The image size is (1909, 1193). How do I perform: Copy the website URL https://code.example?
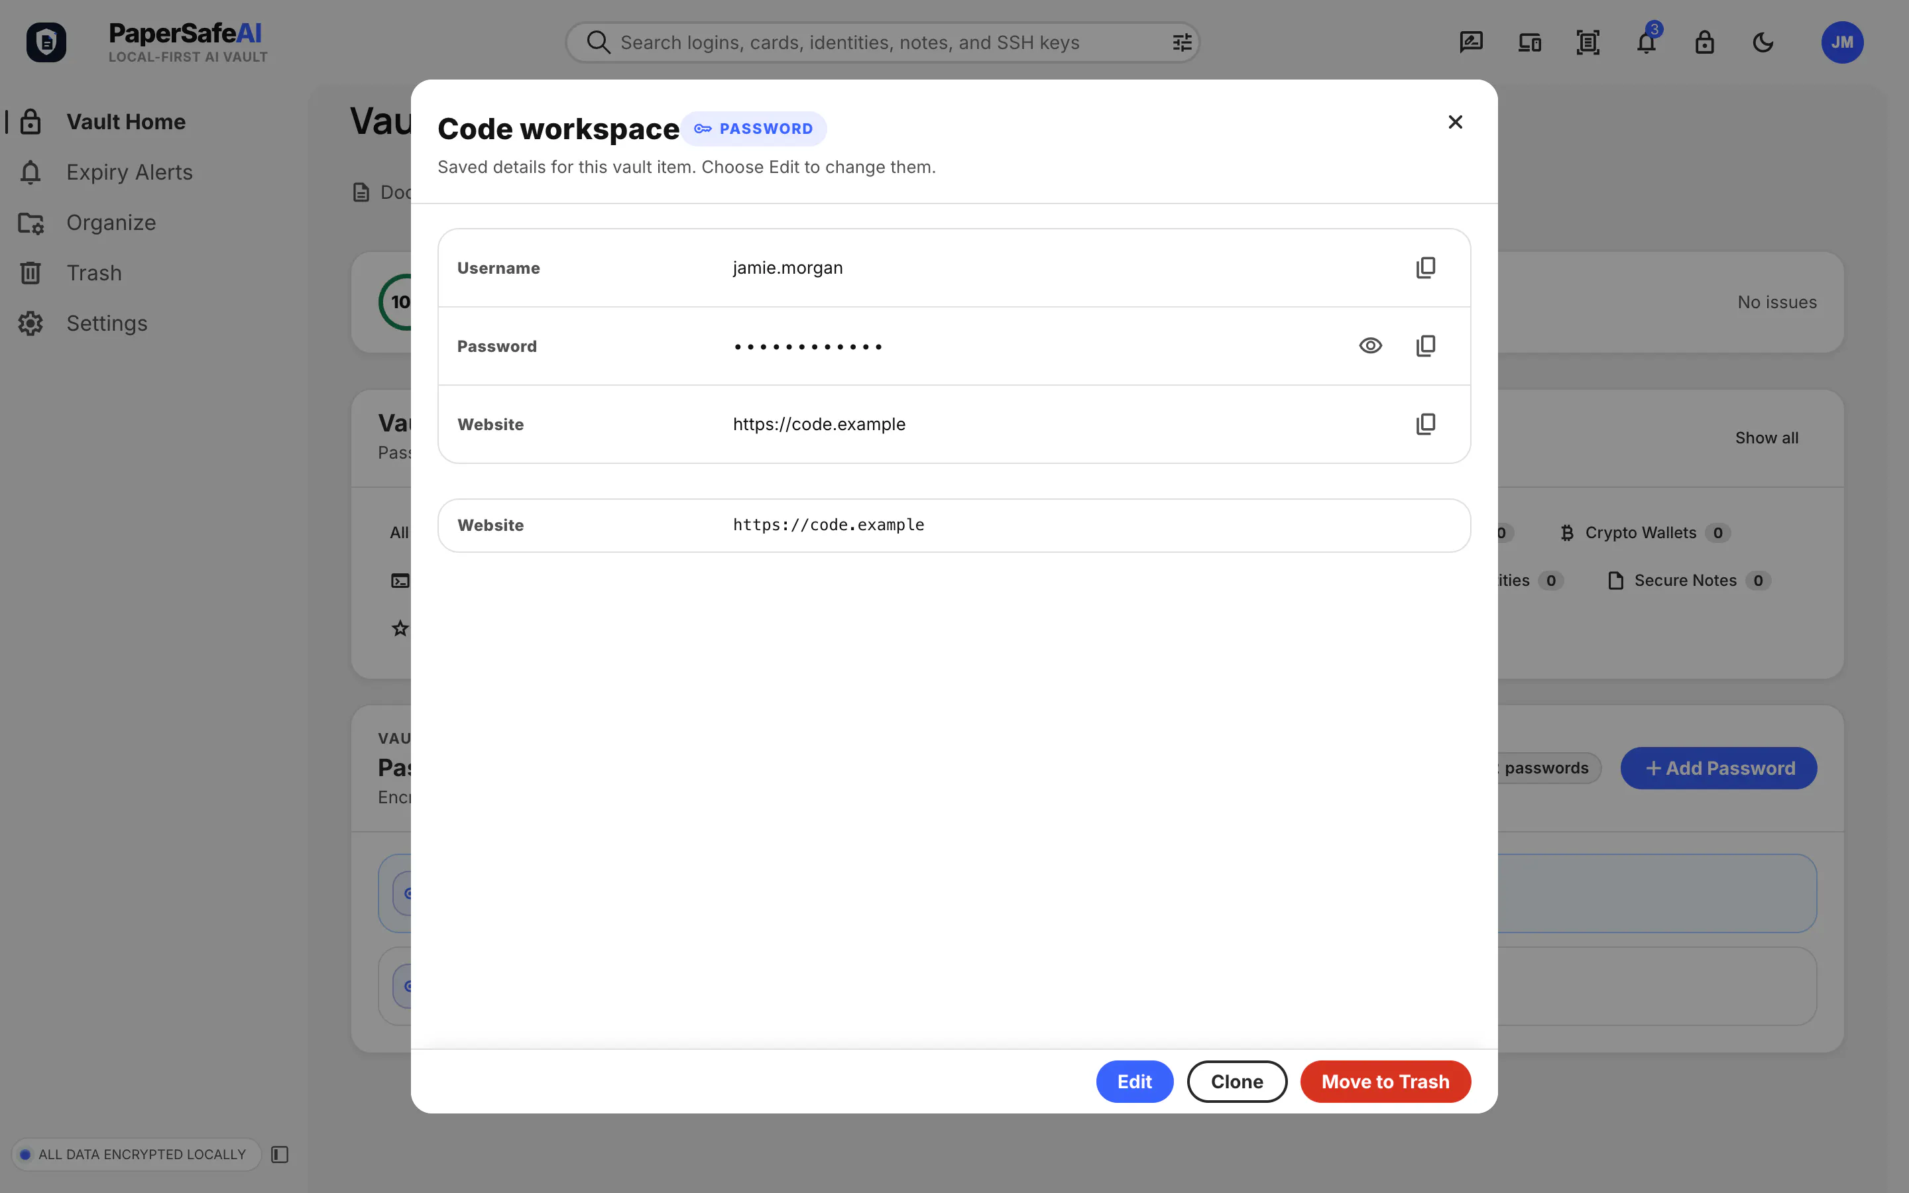[x=1425, y=424]
